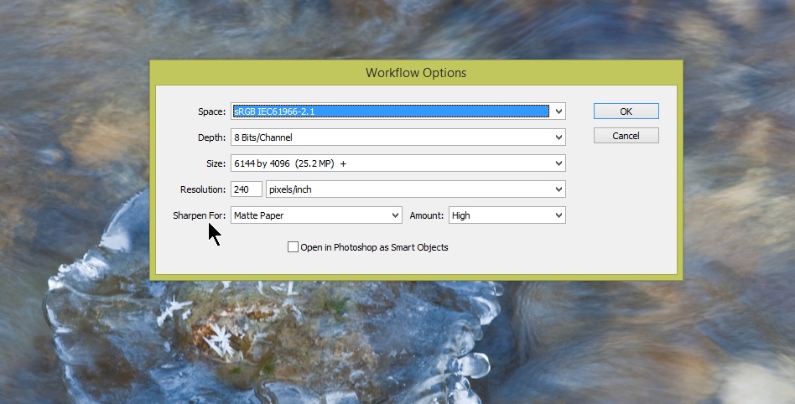Viewport: 795px width, 404px height.
Task: Enable Open in Photoshop as Smart Objects
Action: [293, 247]
